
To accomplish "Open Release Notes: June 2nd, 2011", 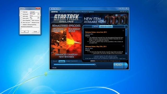I will coord(96,32).
